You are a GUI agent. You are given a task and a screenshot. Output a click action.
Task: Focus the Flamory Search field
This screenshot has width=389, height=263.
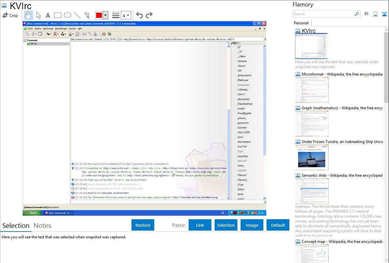323,14
